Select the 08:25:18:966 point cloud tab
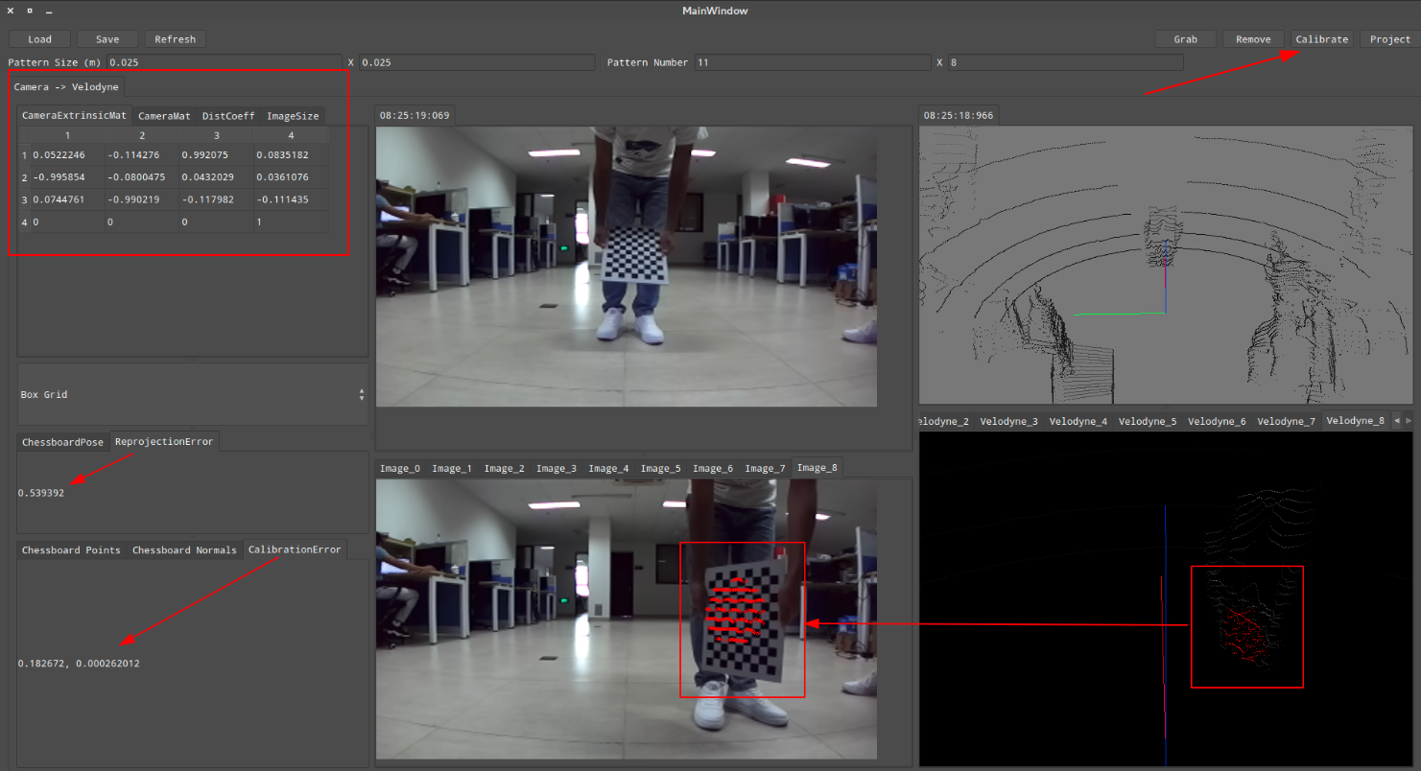Image resolution: width=1421 pixels, height=771 pixels. coord(959,115)
